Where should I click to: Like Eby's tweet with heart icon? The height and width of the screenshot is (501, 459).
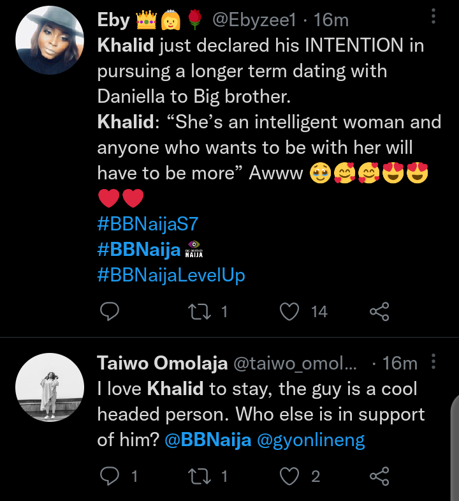(x=290, y=311)
